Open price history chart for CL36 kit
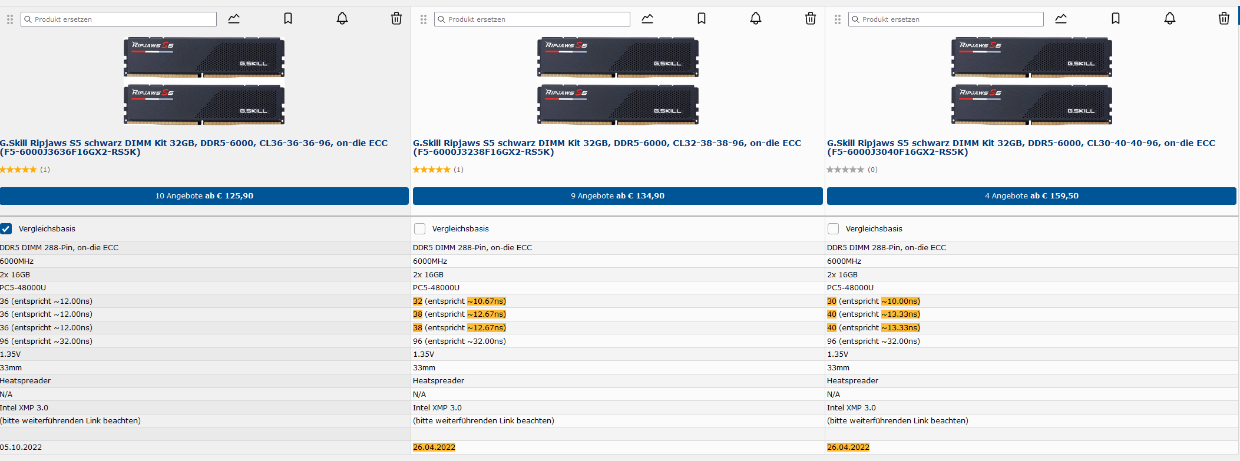 pos(234,19)
